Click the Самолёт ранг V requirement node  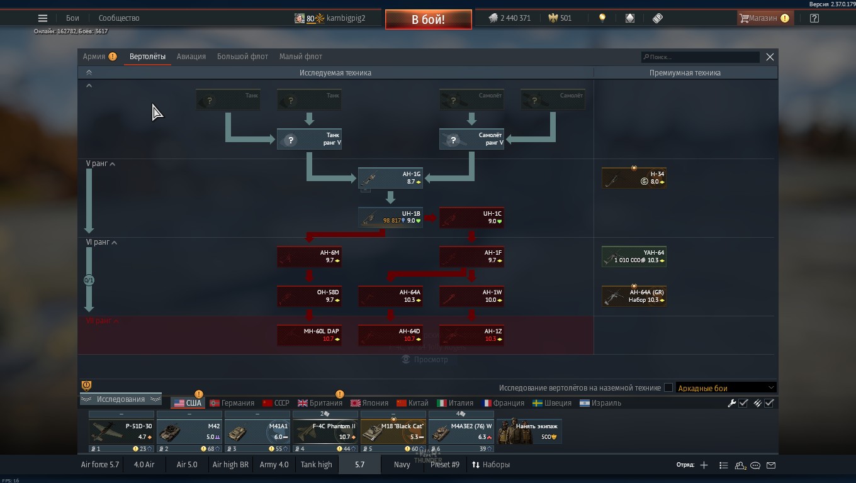tap(472, 139)
